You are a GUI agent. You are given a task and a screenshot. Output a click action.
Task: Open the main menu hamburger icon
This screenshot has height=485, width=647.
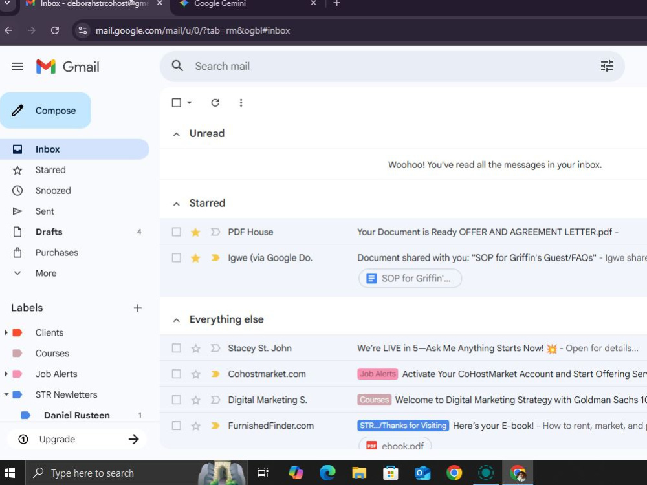tap(17, 67)
